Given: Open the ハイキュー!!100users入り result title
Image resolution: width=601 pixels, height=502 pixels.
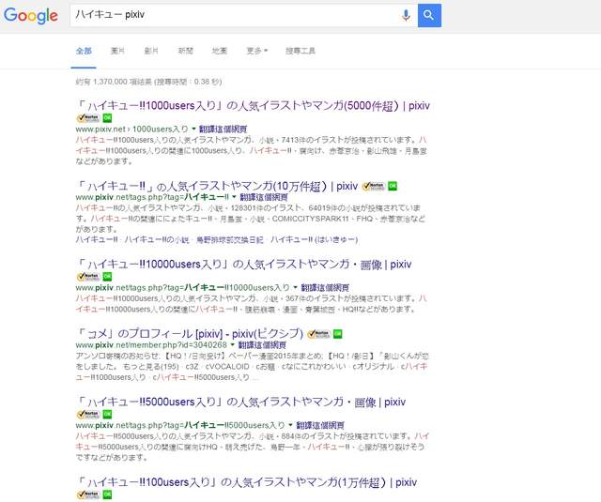Looking at the screenshot, I should [x=246, y=482].
